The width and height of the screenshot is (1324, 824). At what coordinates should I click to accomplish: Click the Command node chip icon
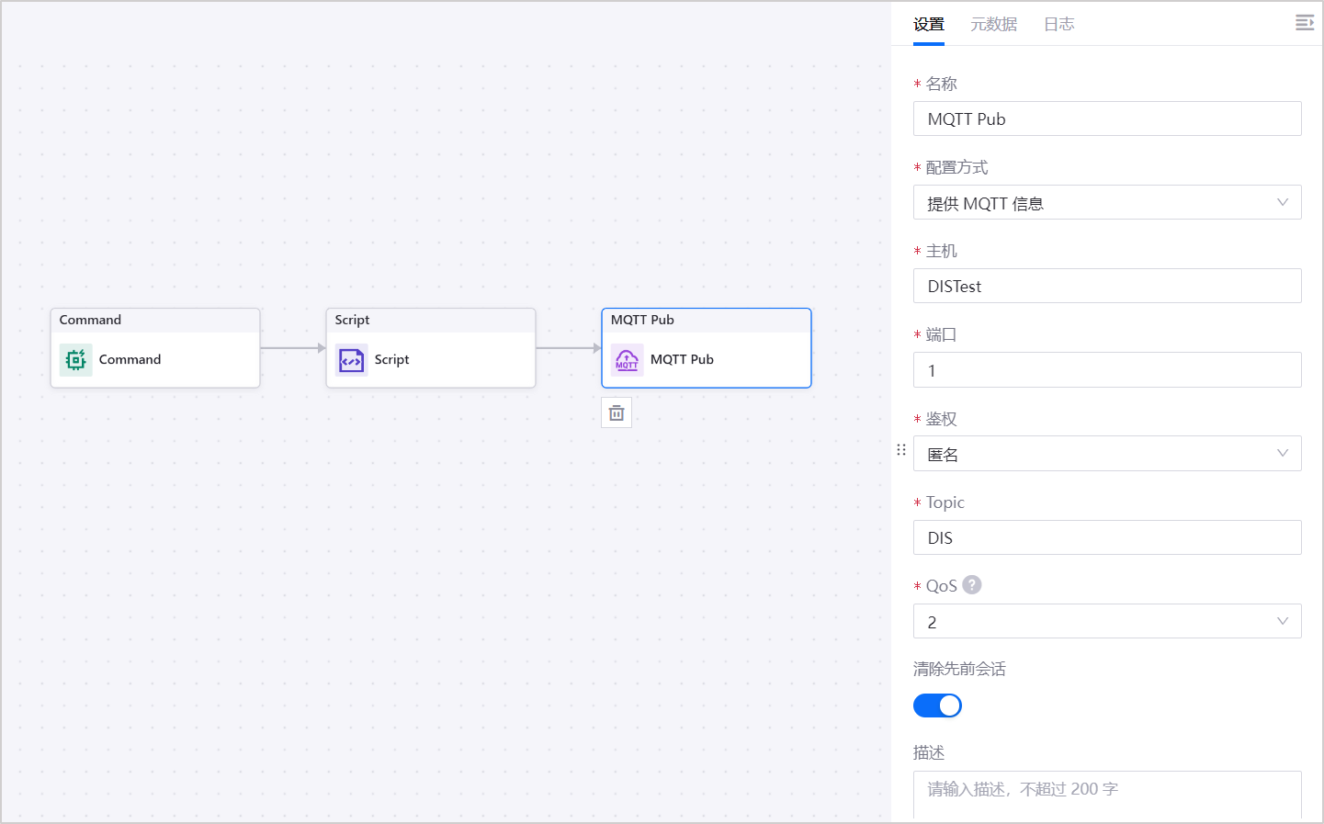(x=75, y=360)
